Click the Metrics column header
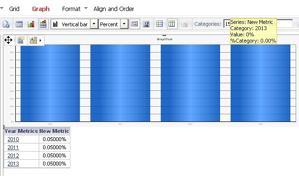Viewport: 299px width, 176px height. click(28, 131)
